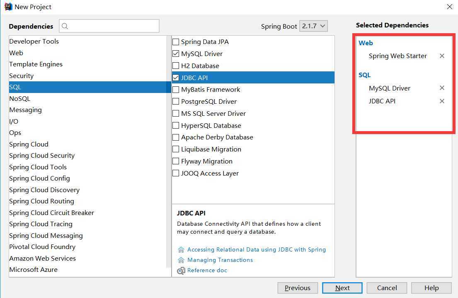Select the Developer Tools category
Image resolution: width=458 pixels, height=298 pixels.
click(87, 42)
